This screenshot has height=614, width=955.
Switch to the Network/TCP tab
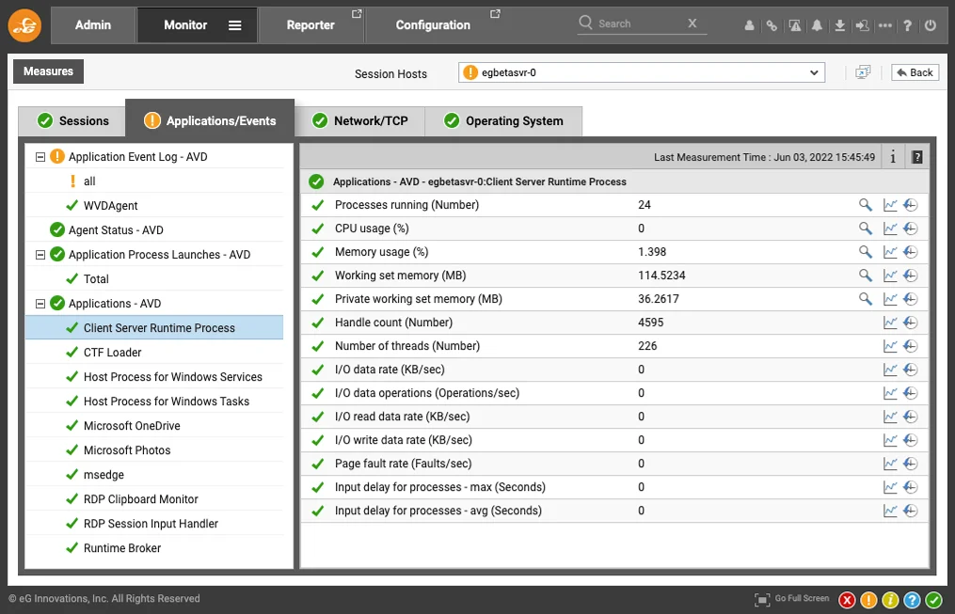(360, 121)
